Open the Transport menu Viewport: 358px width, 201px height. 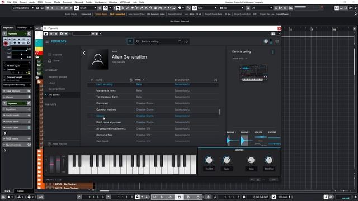67,2
